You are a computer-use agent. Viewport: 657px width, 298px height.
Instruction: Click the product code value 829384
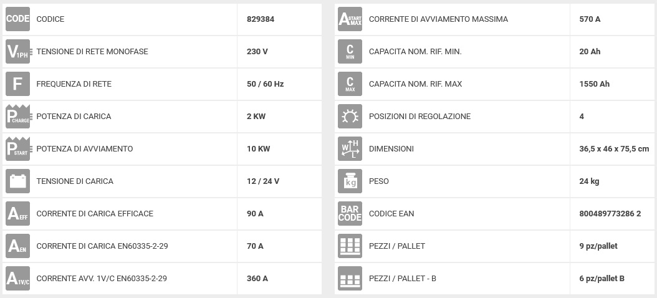pyautogui.click(x=261, y=19)
